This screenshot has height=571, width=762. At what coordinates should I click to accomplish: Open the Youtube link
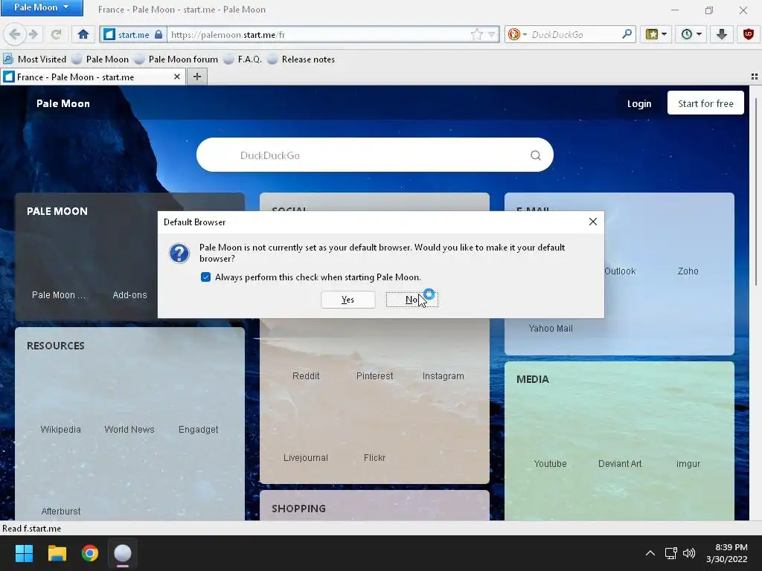click(x=551, y=464)
